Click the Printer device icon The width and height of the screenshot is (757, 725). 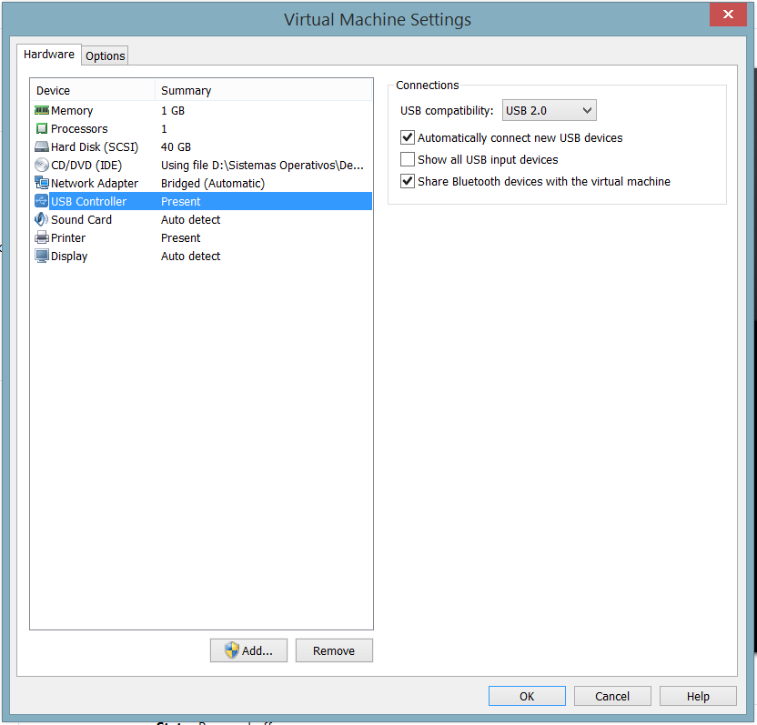point(42,237)
